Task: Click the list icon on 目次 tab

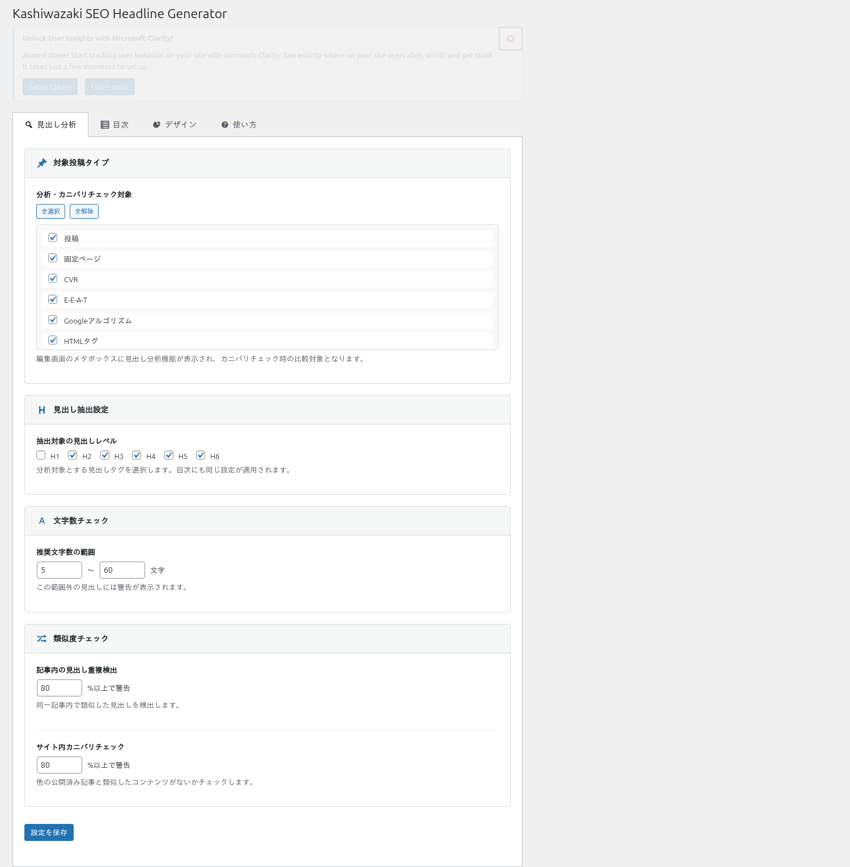Action: (x=105, y=125)
